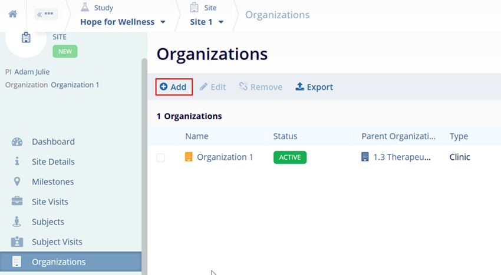Click the home icon in breadcrumb
Viewport: 501px width, 275px height.
12,14
